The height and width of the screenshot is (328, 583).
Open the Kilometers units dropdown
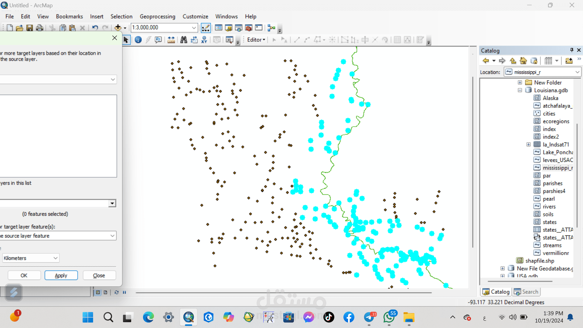55,258
